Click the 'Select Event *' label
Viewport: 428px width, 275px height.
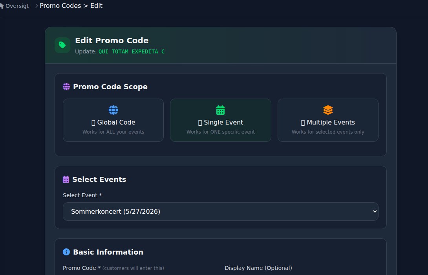pyautogui.click(x=82, y=195)
